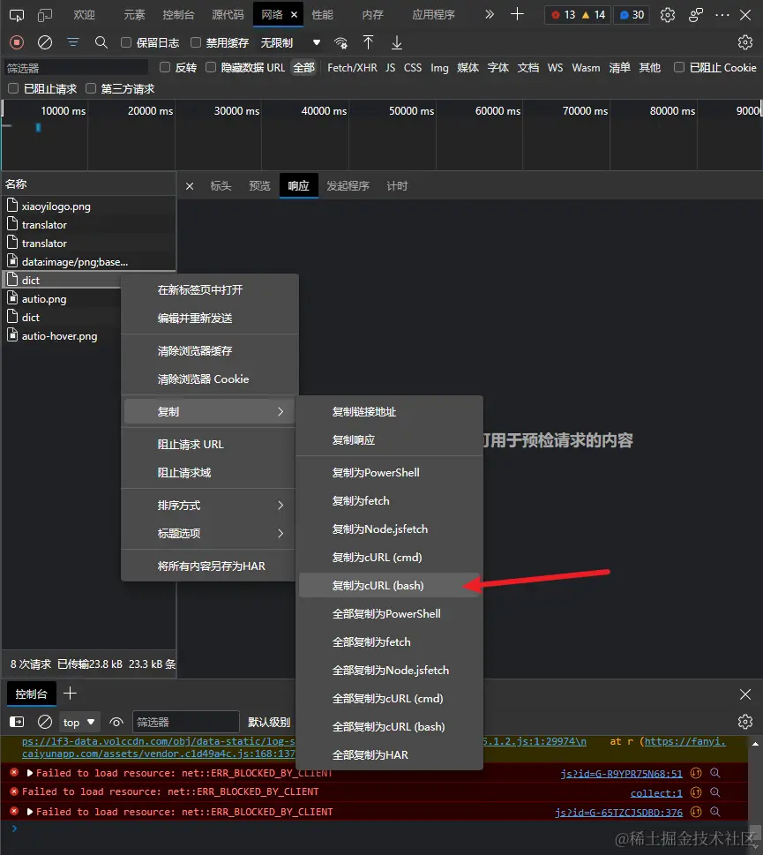The image size is (763, 855).
Task: Enable 禁用缓存 checkbox
Action: tap(196, 42)
